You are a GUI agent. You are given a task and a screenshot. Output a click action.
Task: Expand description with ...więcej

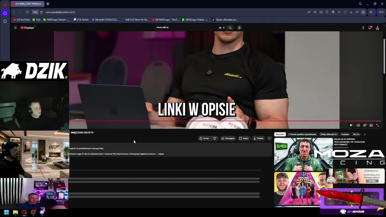pos(160,154)
